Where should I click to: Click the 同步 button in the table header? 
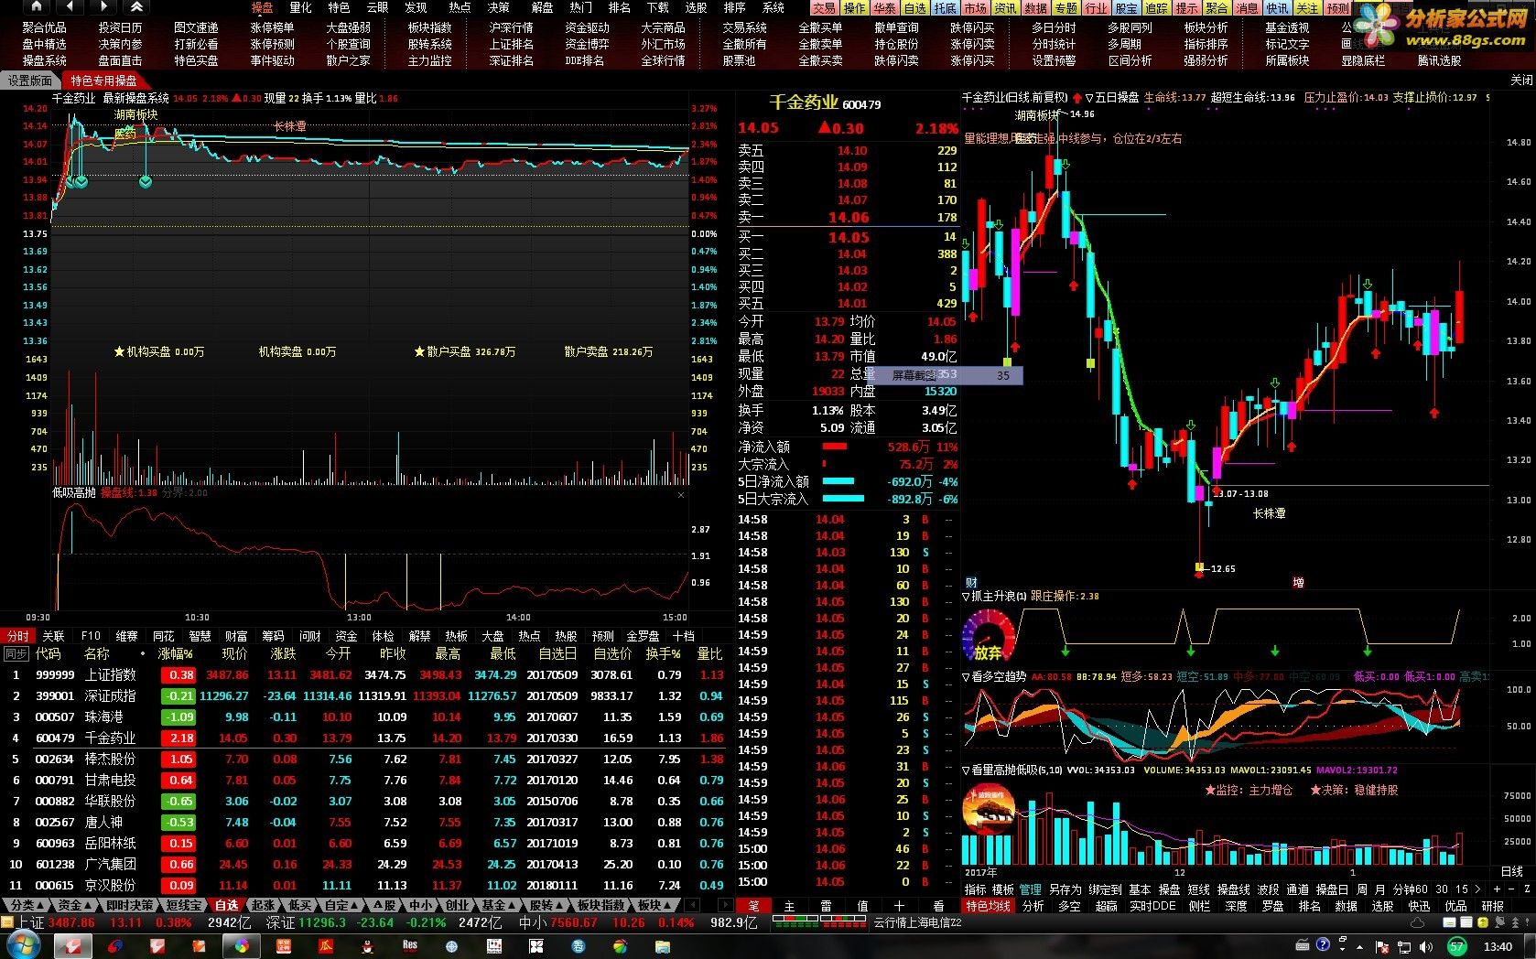[x=16, y=653]
